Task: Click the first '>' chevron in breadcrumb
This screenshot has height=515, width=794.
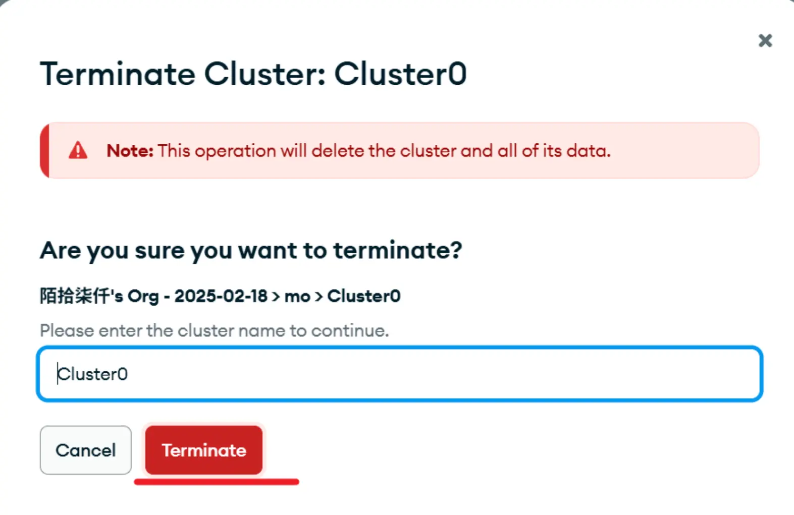Action: (x=276, y=296)
